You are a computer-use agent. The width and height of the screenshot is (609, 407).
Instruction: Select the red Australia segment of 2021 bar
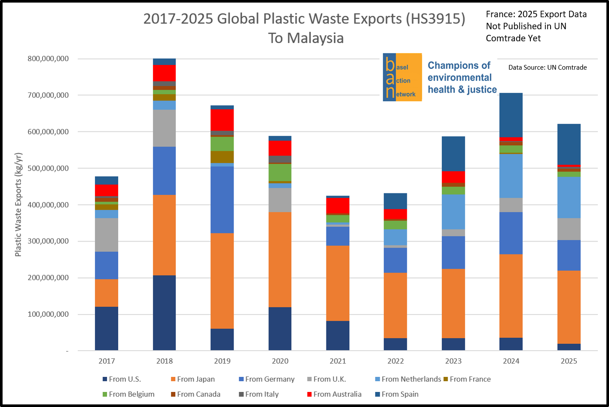338,205
